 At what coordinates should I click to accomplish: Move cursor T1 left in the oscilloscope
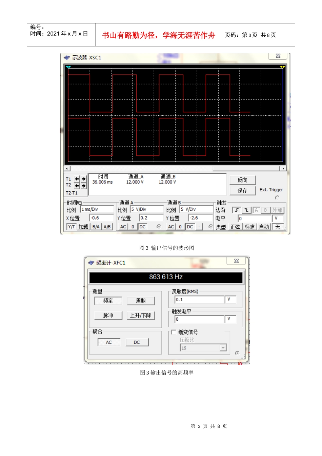click(77, 179)
